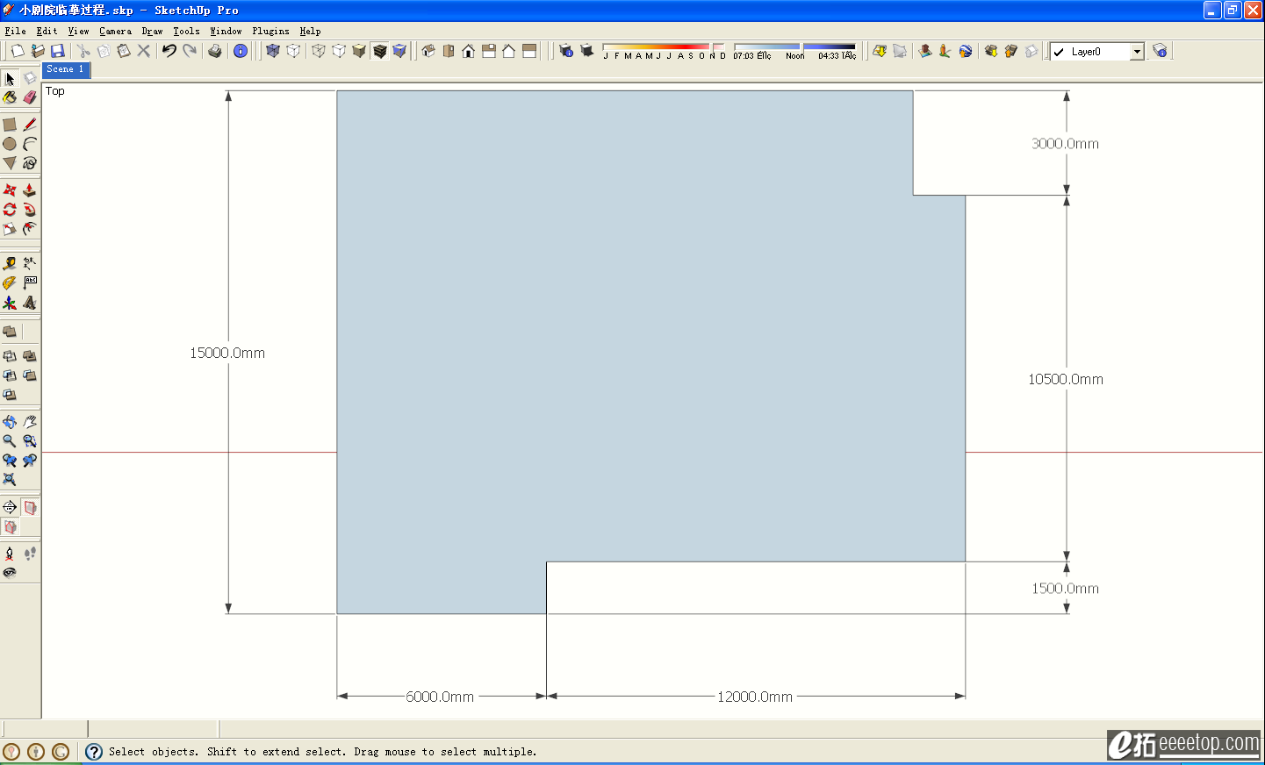This screenshot has height=765, width=1265.
Task: Open the Draw menu
Action: (152, 31)
